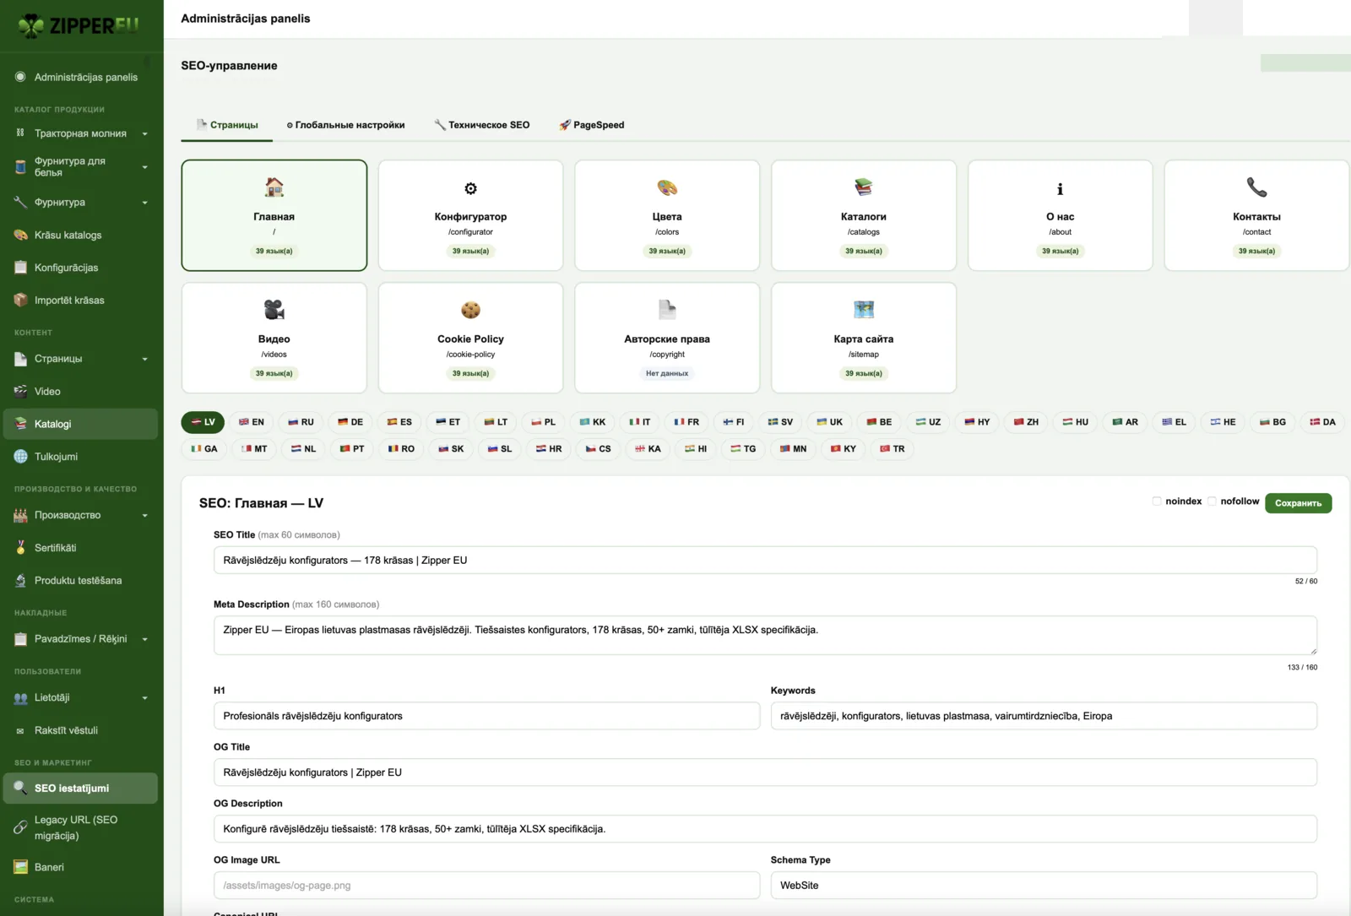Switch to the Техническое SEO tab
This screenshot has height=916, width=1351.
[x=481, y=125]
